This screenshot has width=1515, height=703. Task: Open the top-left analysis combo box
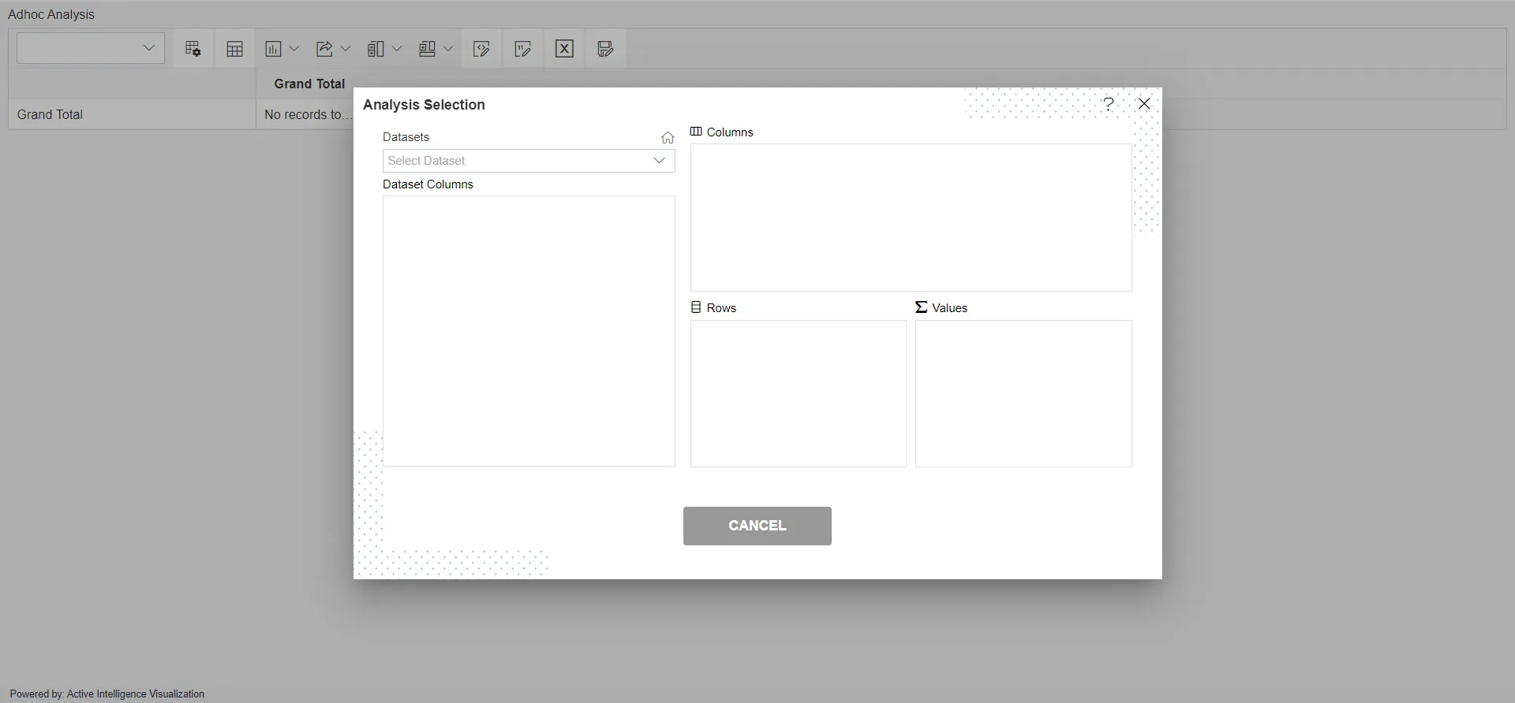(x=91, y=48)
